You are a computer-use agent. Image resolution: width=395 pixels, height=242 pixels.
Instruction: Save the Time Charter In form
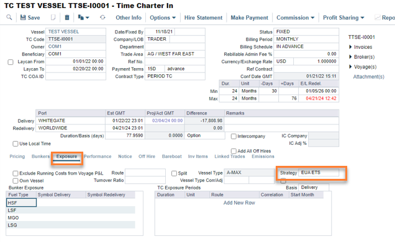click(30, 17)
